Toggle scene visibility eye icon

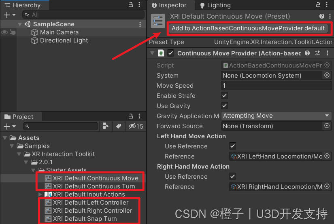4,32
